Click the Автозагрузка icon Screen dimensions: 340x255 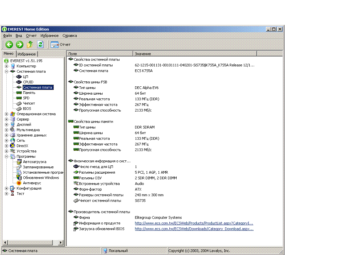[x=19, y=162]
